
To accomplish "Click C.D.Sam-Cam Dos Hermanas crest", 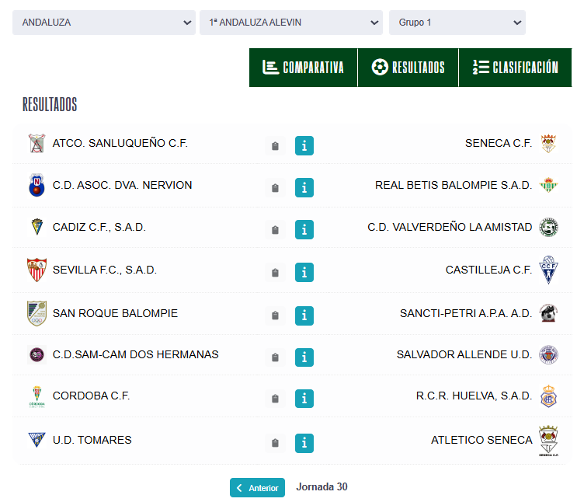I will click(36, 354).
